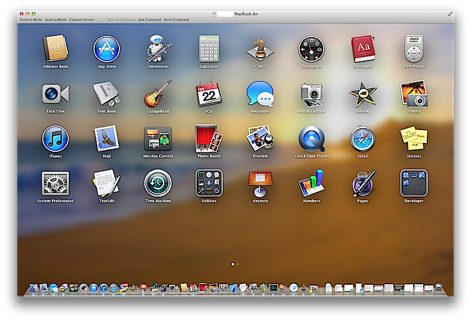Enter full screen via window corner arrows
This screenshot has height=320, width=471.
[x=450, y=14]
